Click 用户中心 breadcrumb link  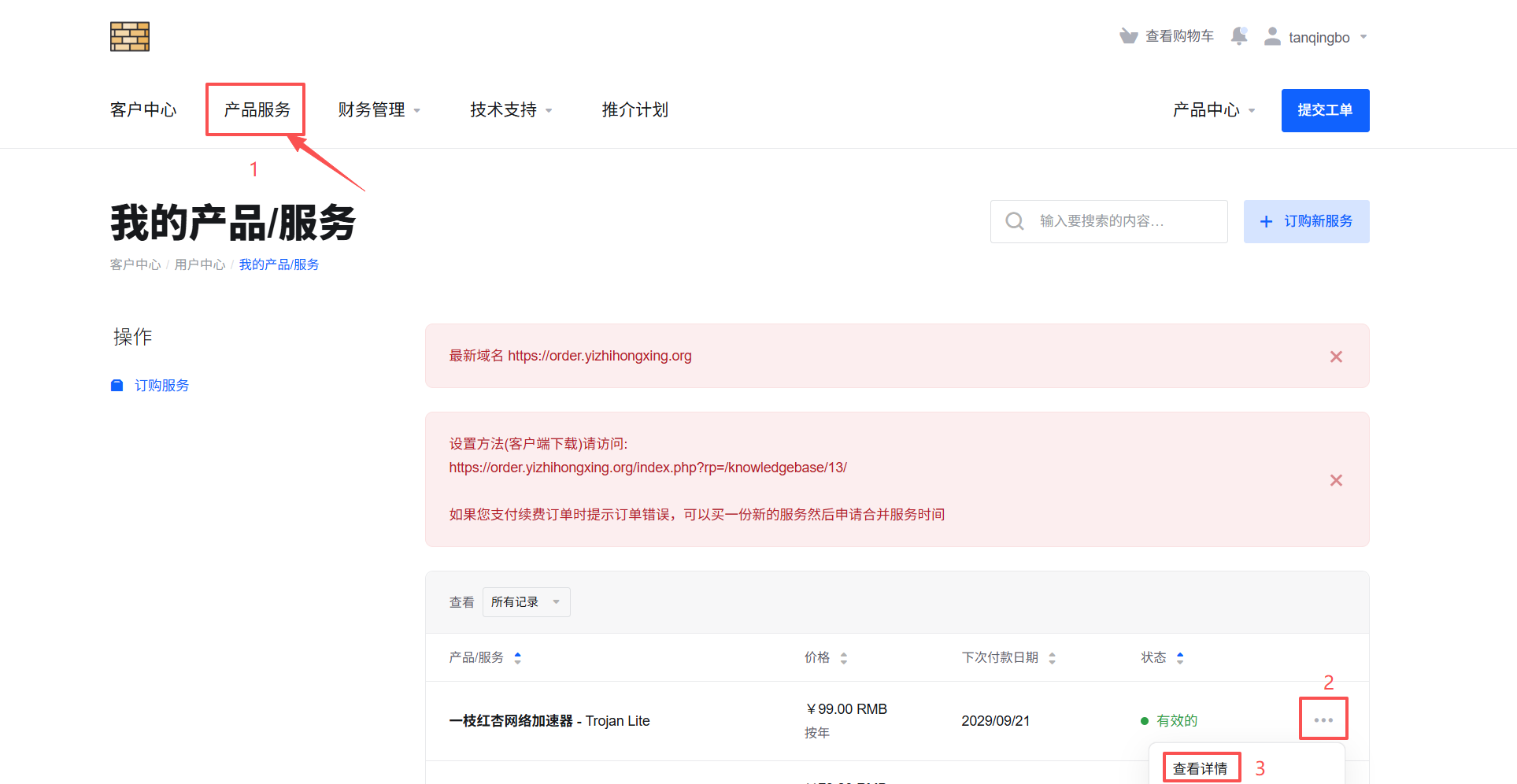tap(200, 264)
